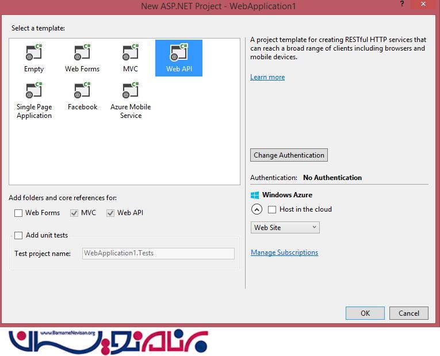The width and height of the screenshot is (440, 356).
Task: Open the Web Site dropdown
Action: [285, 228]
